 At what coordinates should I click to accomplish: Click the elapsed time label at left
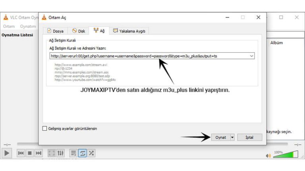[7, 144]
